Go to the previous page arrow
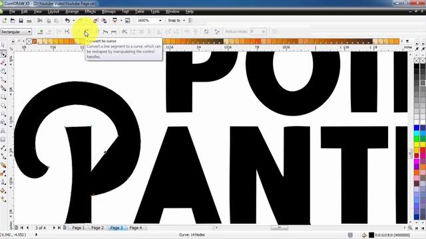Image resolution: width=426 pixels, height=239 pixels. point(27,228)
